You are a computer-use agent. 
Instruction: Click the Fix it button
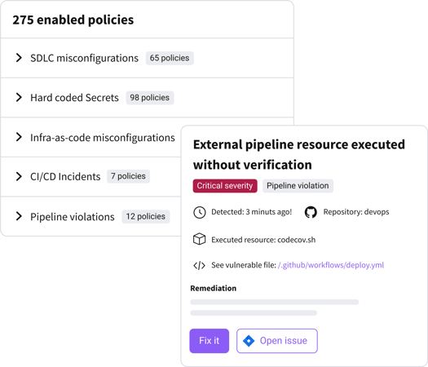(x=209, y=341)
